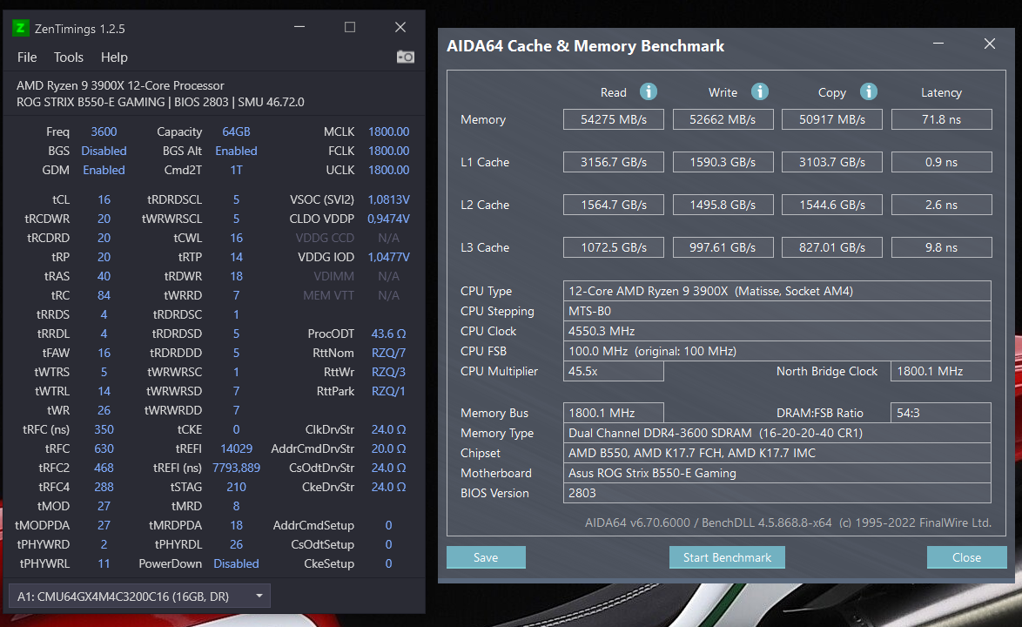This screenshot has width=1022, height=627.
Task: Click the L3 Cache Write 997.61 GB/s value
Action: [723, 247]
